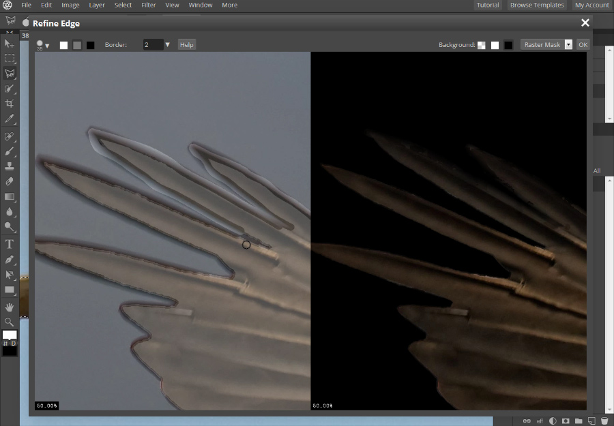Expand the Border value dropdown arrow
614x426 pixels.
[168, 45]
